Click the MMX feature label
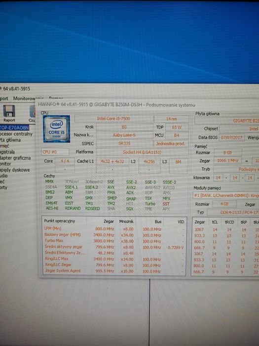The height and width of the screenshot is (346, 259). [49, 181]
